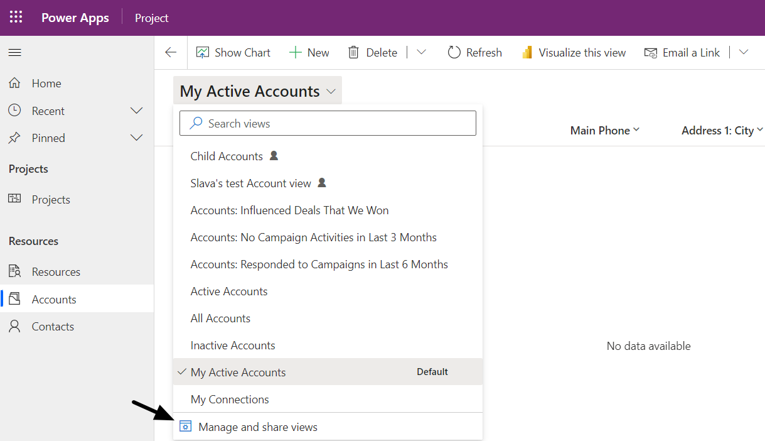Choose Accounts: Influenced Deals That We Won
Image resolution: width=765 pixels, height=441 pixels.
(328, 210)
